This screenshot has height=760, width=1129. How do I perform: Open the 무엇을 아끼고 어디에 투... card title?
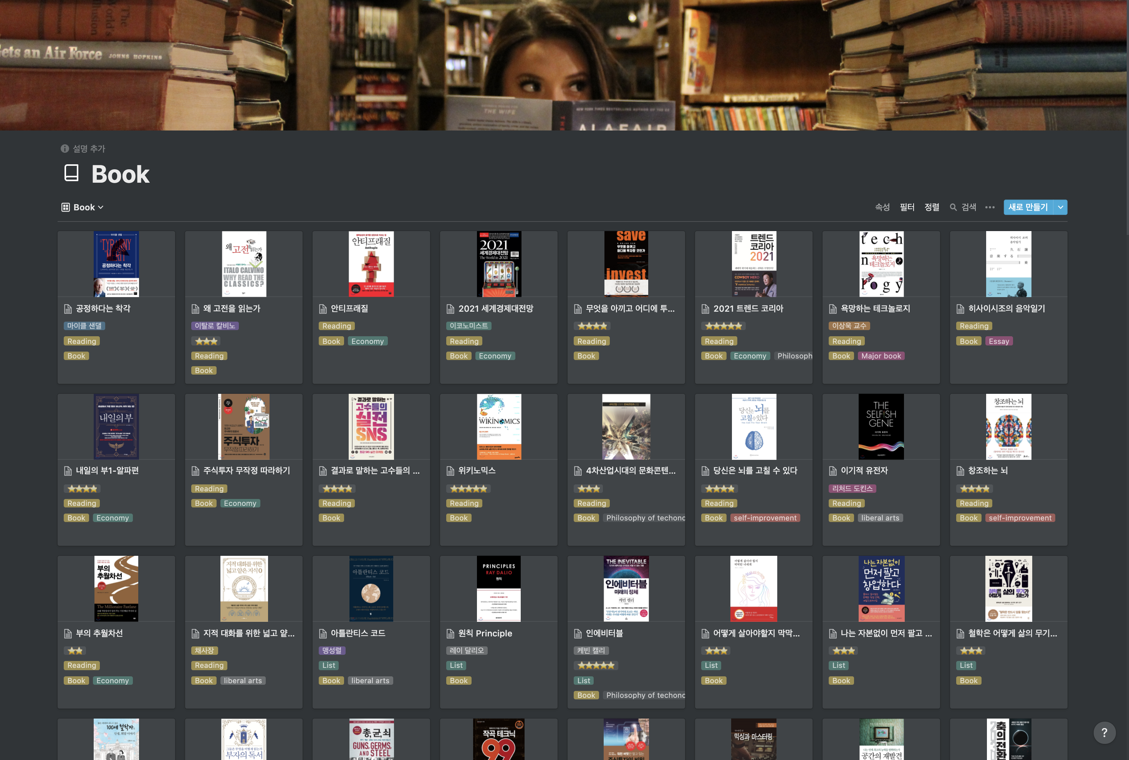click(x=630, y=309)
